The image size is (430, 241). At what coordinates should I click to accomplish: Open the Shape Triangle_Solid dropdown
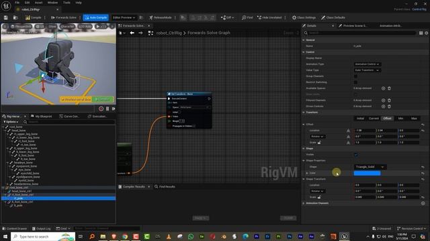click(x=370, y=167)
